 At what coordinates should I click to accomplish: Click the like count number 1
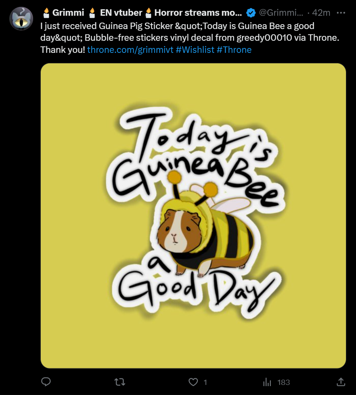[x=205, y=382]
